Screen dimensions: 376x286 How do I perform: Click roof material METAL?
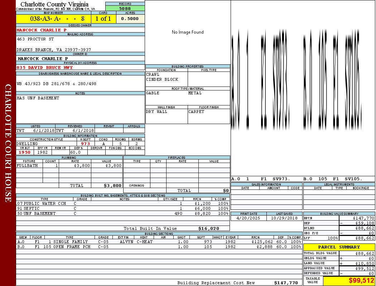coord(195,93)
